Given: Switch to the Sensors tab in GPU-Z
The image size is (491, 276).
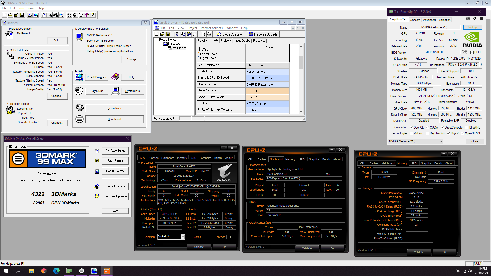Looking at the screenshot, I should click(415, 20).
